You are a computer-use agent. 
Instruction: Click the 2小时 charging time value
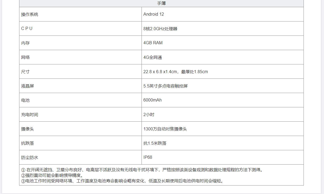pos(149,114)
